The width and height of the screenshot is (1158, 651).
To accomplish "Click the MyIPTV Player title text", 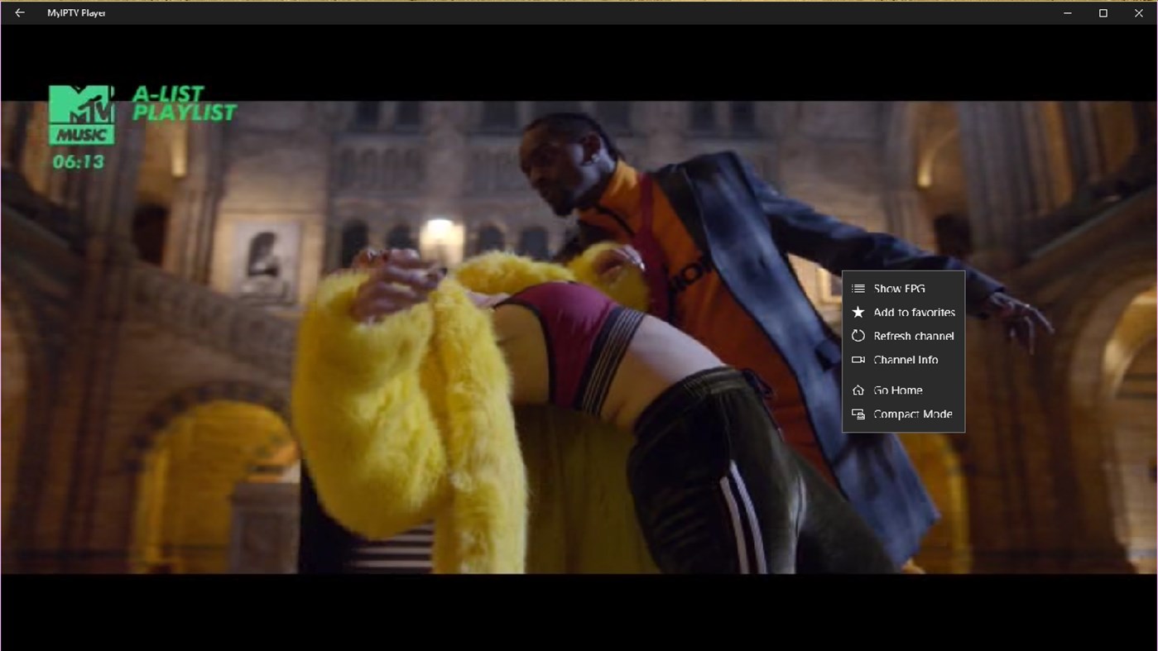I will 75,12.
